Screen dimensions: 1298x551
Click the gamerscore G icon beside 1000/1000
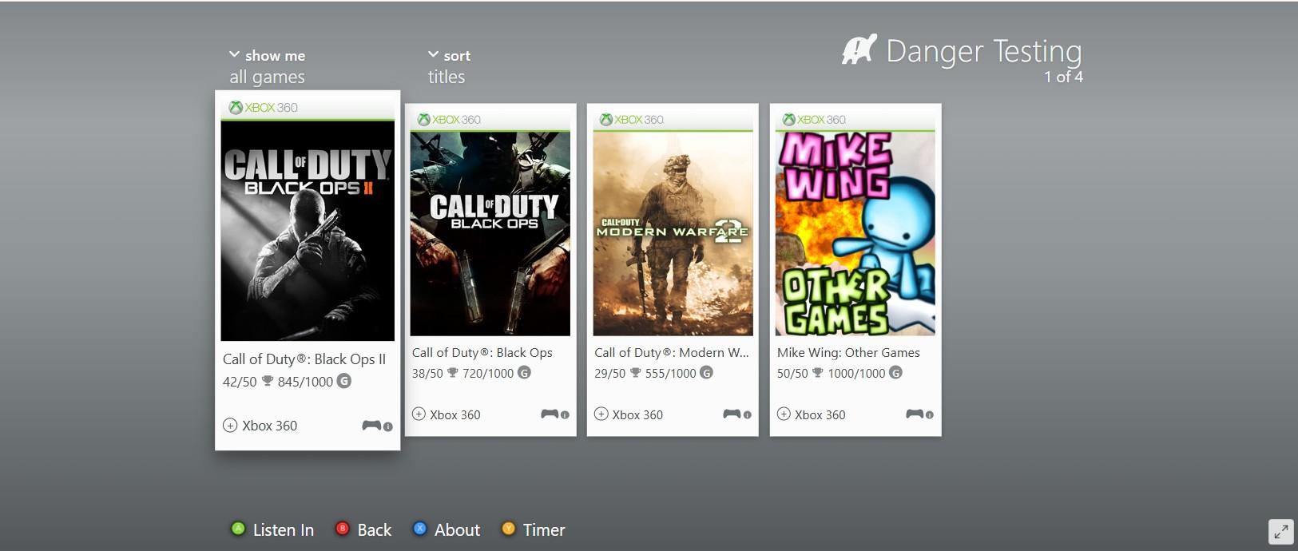pos(896,372)
